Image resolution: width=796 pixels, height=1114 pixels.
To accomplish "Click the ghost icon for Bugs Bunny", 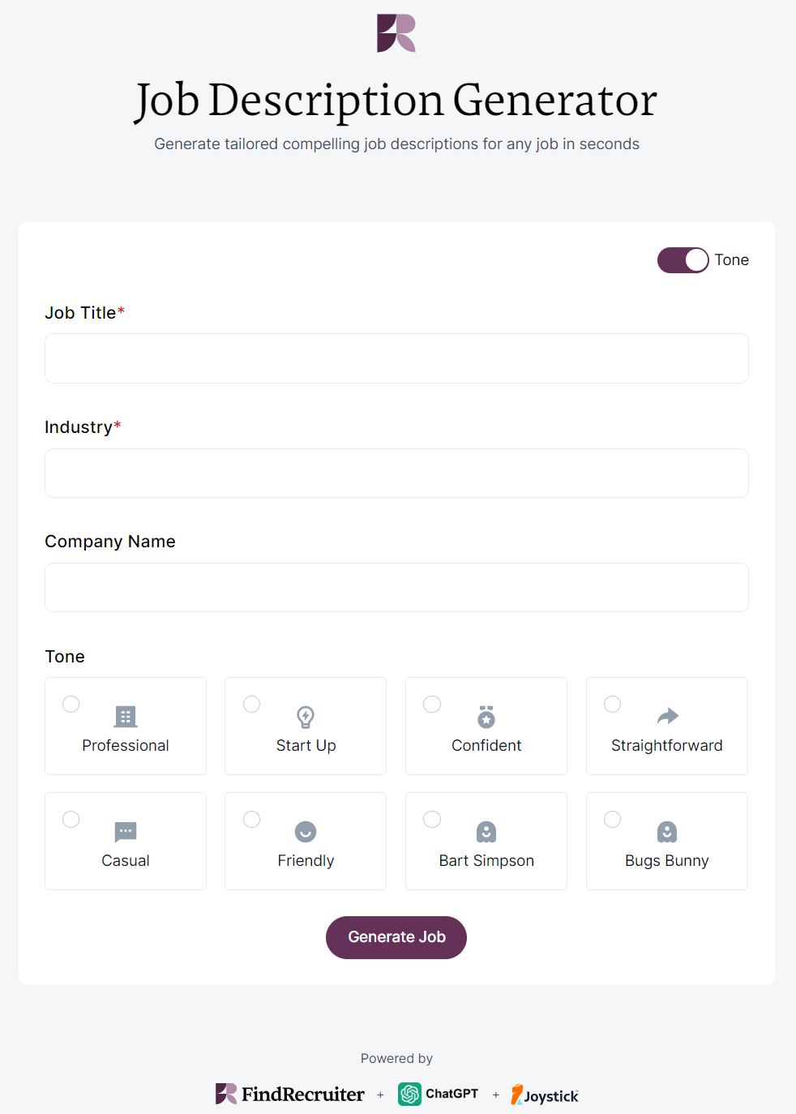I will (x=667, y=832).
